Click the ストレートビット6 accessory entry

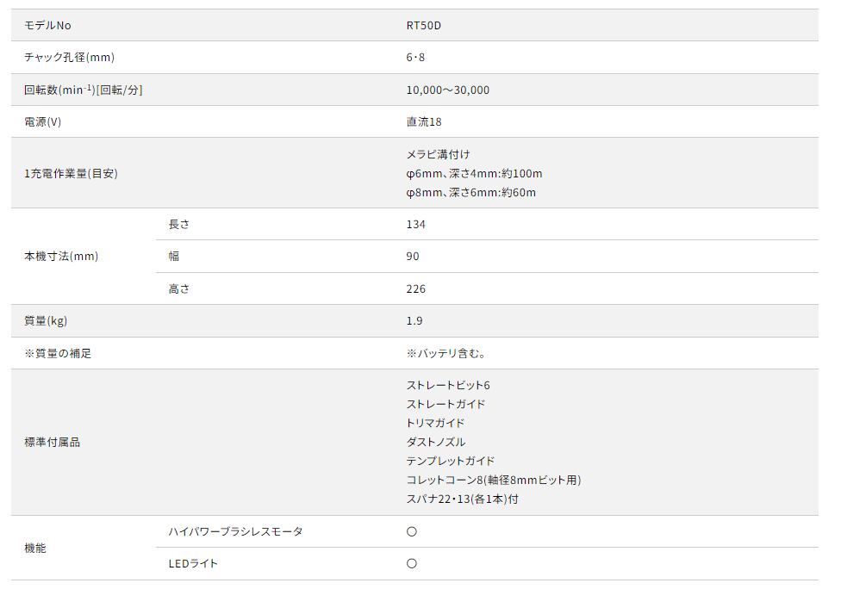pos(447,385)
